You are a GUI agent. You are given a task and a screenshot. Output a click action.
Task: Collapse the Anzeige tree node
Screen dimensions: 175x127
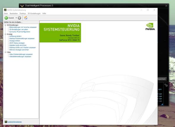(5, 34)
